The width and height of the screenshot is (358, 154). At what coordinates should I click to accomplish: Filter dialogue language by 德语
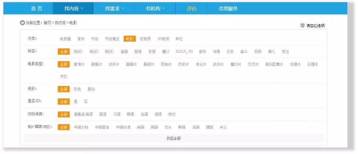tap(158, 114)
